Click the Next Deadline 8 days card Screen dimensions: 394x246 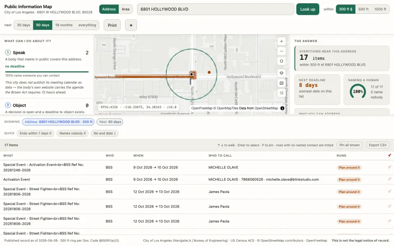pyautogui.click(x=317, y=89)
